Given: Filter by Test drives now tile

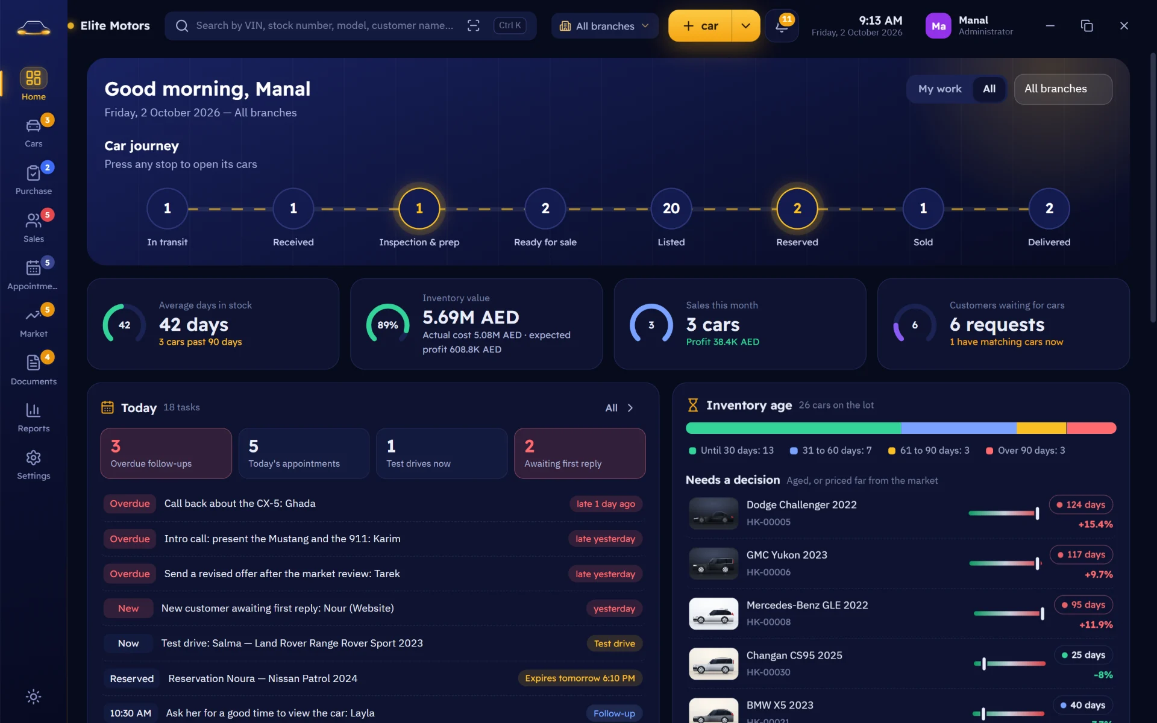Looking at the screenshot, I should tap(442, 453).
